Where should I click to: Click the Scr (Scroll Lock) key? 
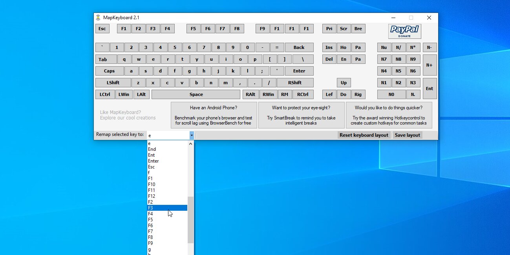point(344,29)
